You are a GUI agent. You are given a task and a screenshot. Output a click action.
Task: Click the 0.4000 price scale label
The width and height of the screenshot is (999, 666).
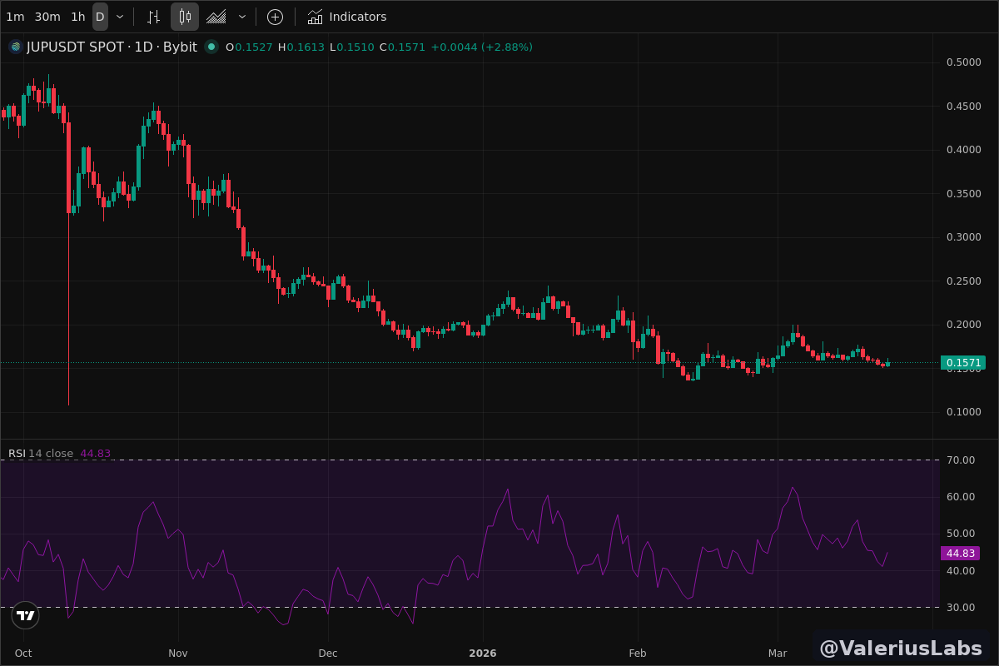point(963,150)
